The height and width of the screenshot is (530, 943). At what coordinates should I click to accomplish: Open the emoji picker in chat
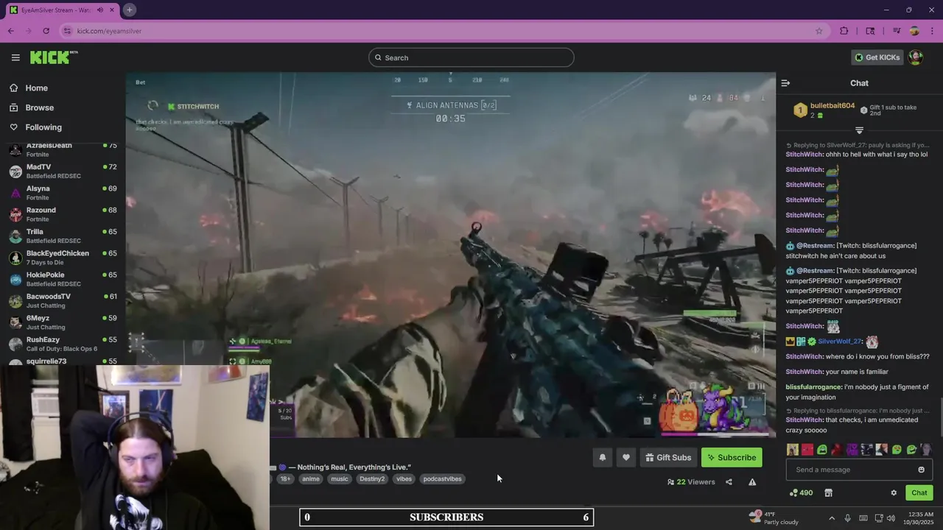click(921, 470)
